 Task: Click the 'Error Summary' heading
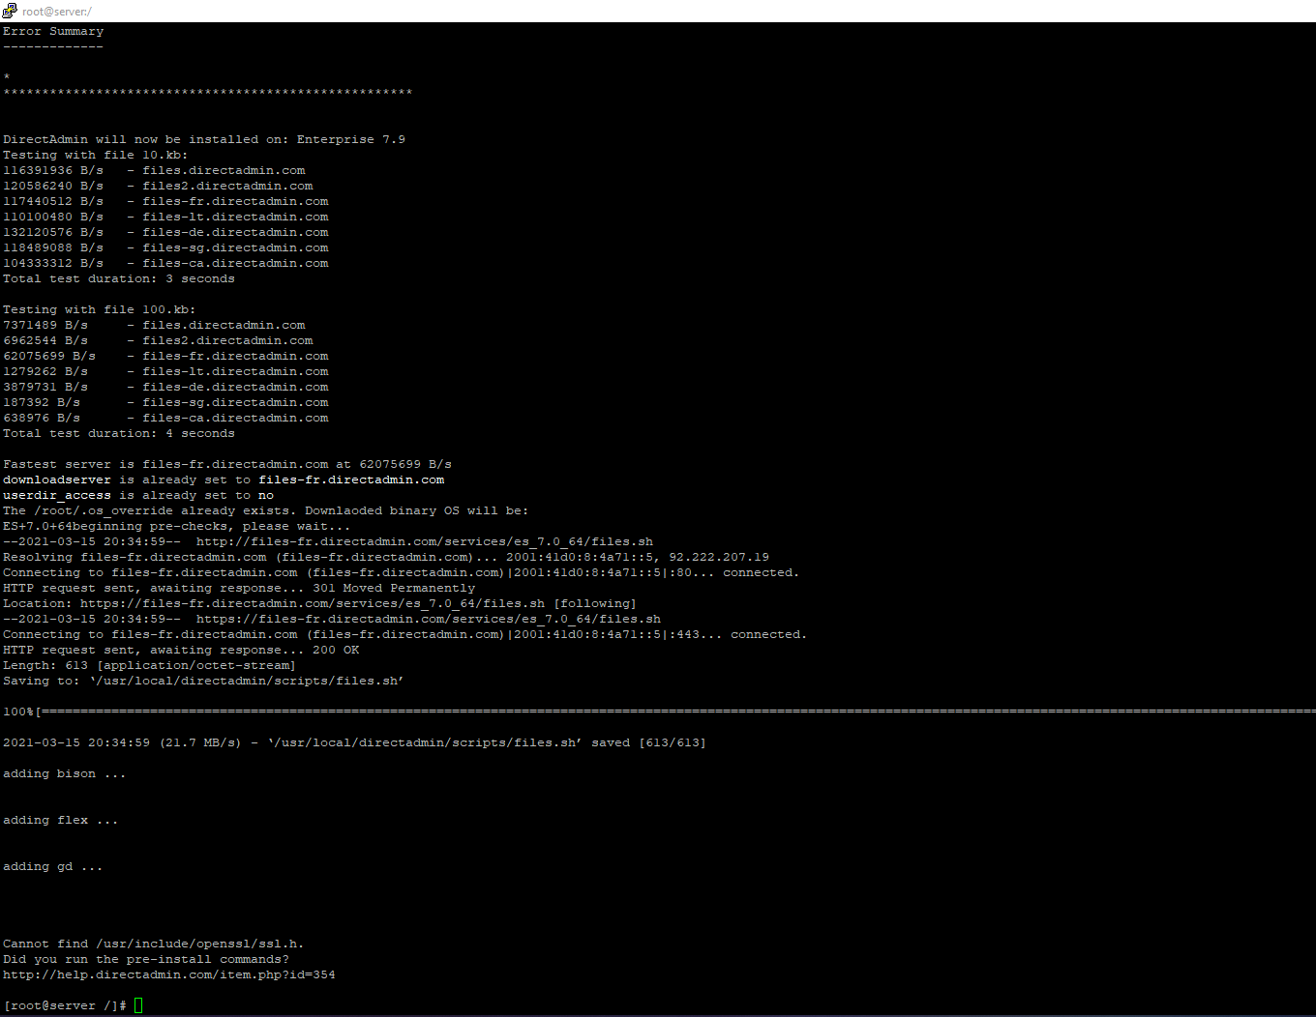[x=53, y=31]
